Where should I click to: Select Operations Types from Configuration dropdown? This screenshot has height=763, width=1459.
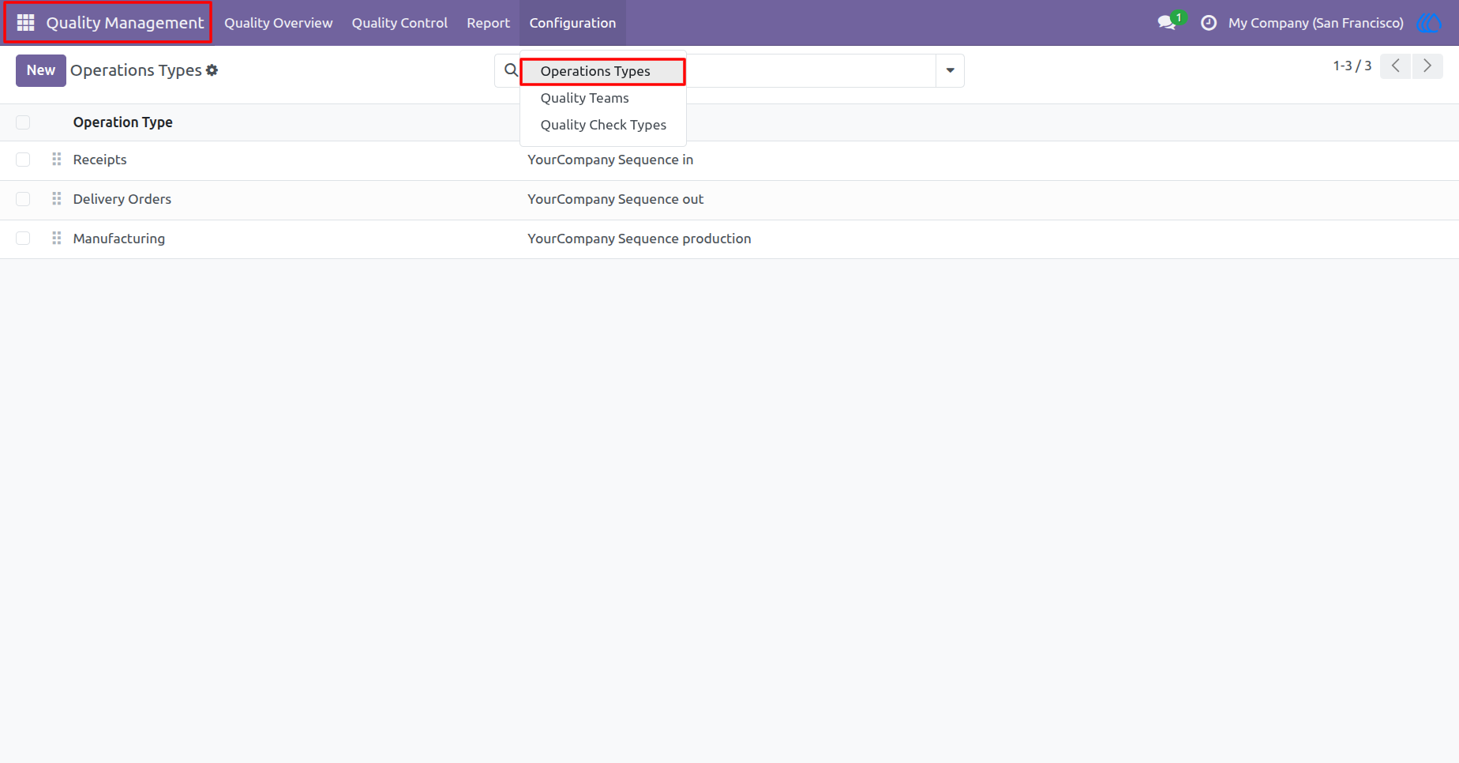click(602, 71)
